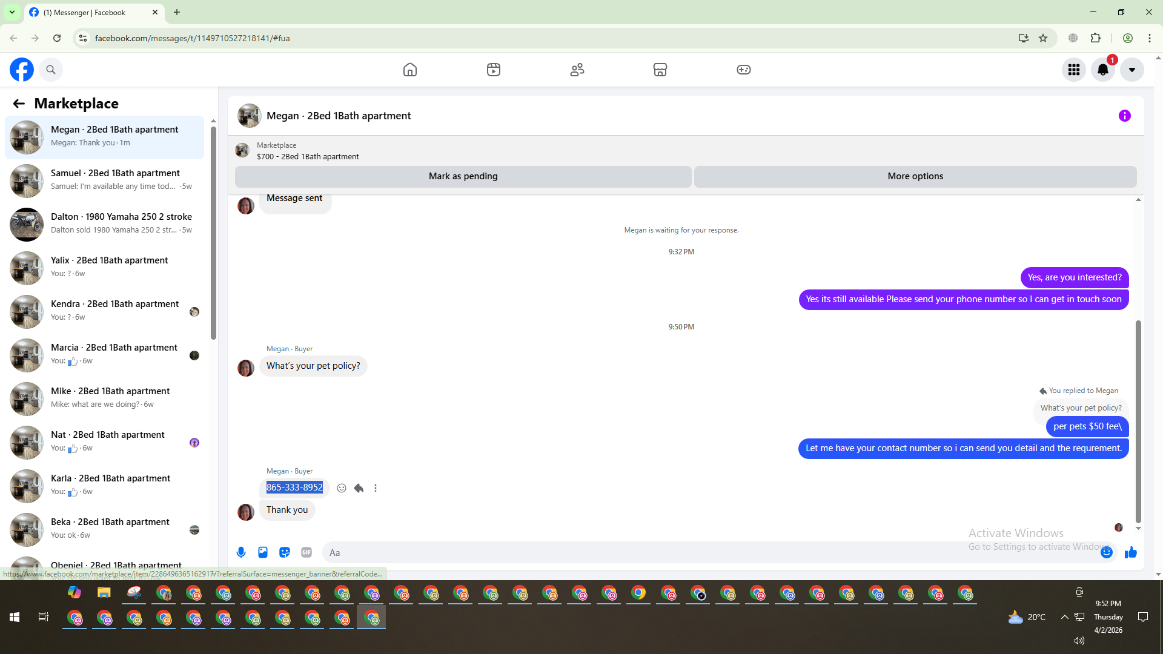The height and width of the screenshot is (654, 1163).
Task: Open the notifications bell
Action: 1103,70
